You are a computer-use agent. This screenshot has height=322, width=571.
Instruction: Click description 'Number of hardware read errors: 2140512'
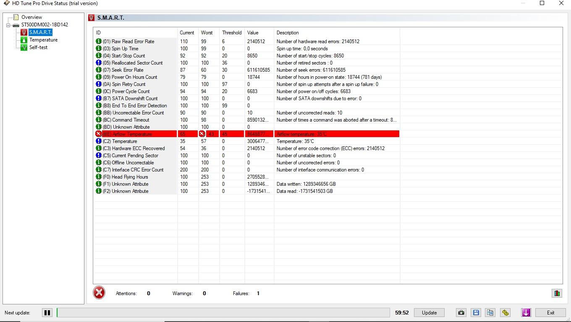click(318, 42)
